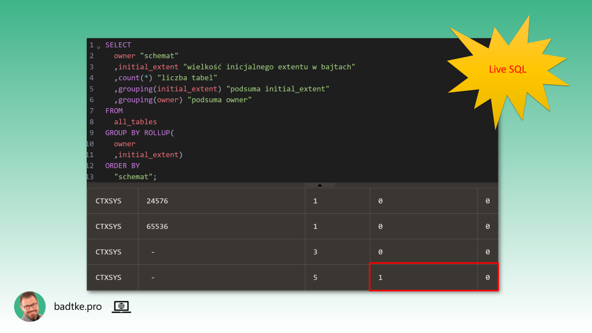Click the count cell showing 3

point(315,252)
